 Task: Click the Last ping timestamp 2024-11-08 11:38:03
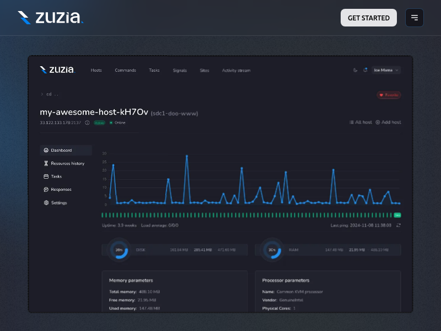pyautogui.click(x=370, y=225)
